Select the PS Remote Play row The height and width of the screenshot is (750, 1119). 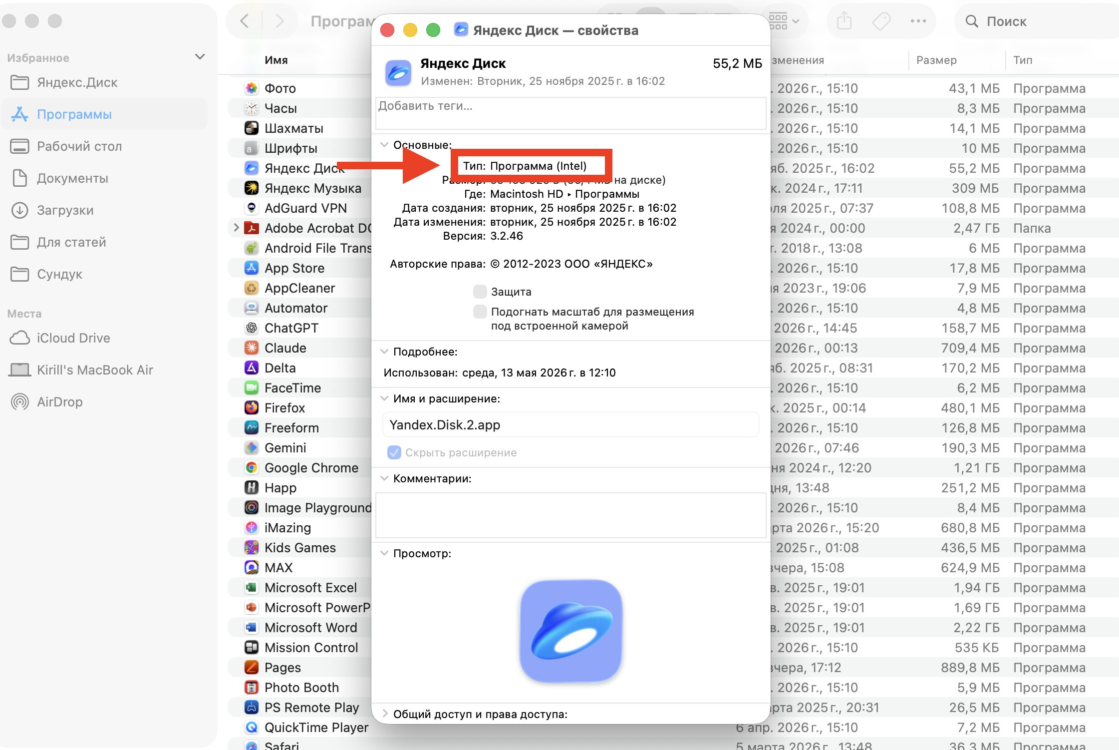click(x=299, y=708)
